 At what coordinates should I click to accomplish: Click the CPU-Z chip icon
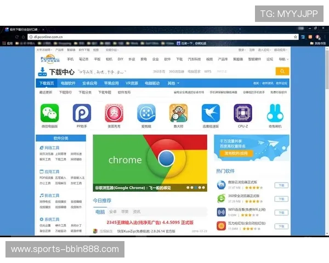[x=243, y=113]
